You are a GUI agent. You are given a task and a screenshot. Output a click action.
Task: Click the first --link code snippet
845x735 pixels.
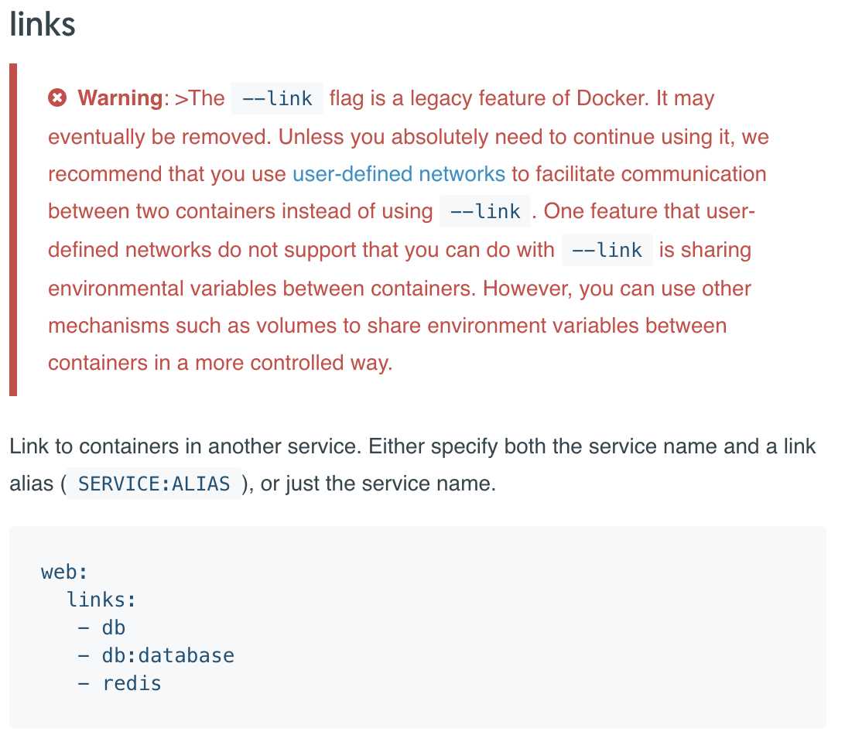tap(277, 98)
